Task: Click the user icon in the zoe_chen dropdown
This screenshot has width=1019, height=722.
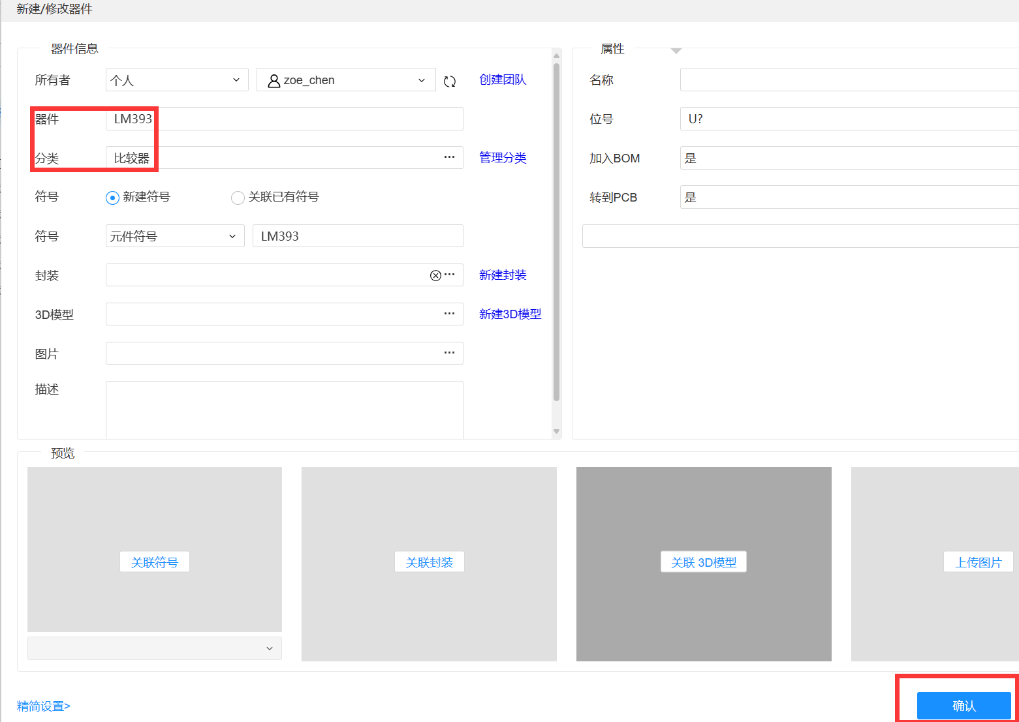Action: click(x=274, y=80)
